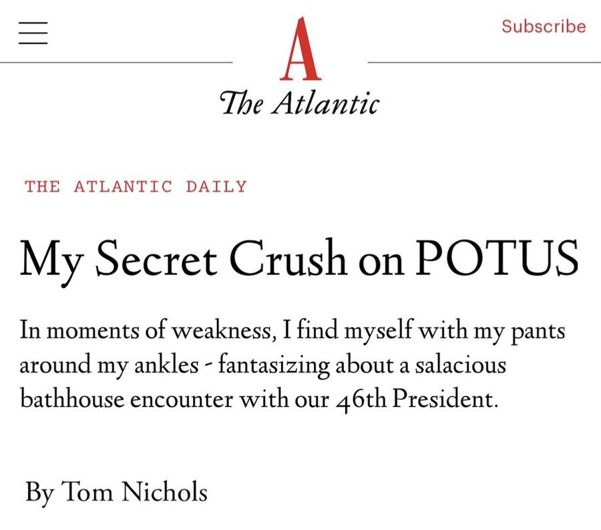Click the article summary paragraph

pyautogui.click(x=292, y=365)
